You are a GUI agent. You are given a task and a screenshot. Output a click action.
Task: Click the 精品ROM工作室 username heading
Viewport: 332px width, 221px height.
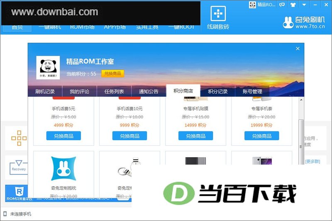pos(90,61)
